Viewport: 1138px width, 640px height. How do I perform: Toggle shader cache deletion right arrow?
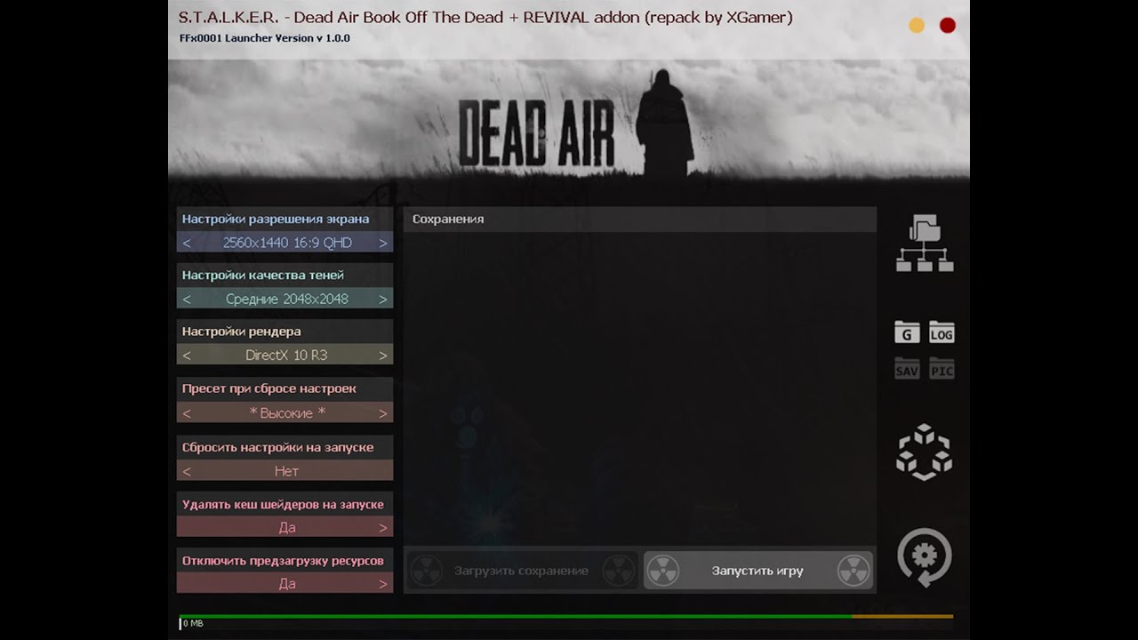(383, 527)
